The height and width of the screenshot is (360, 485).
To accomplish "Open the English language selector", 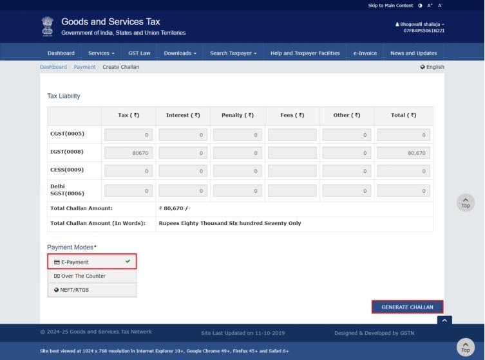I will [x=432, y=67].
